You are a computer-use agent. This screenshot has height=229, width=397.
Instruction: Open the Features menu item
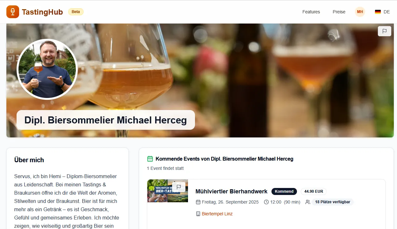(x=311, y=12)
